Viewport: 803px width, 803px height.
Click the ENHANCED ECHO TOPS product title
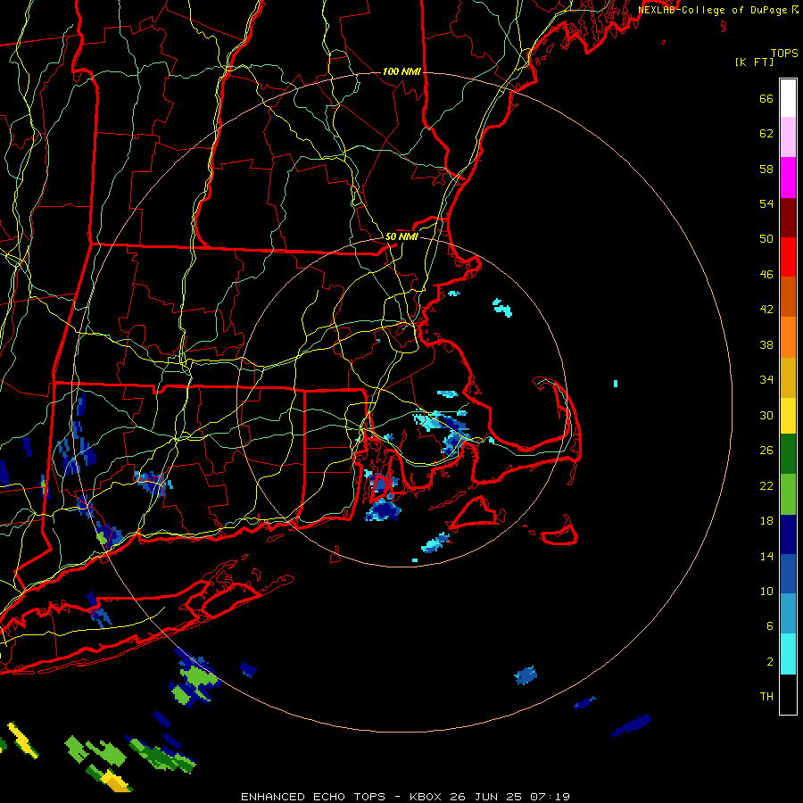pos(312,797)
